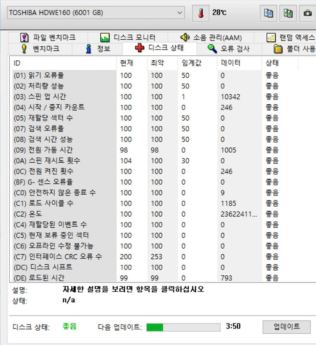Switch to the 폴더 사용 tab
The image size is (316, 345).
coord(289,49)
